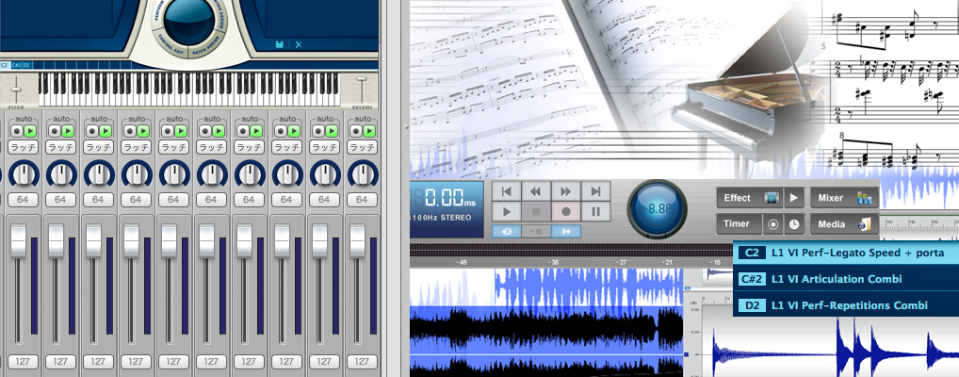Image resolution: width=959 pixels, height=377 pixels.
Task: Switch to the Perform ring tab
Action: click(156, 13)
